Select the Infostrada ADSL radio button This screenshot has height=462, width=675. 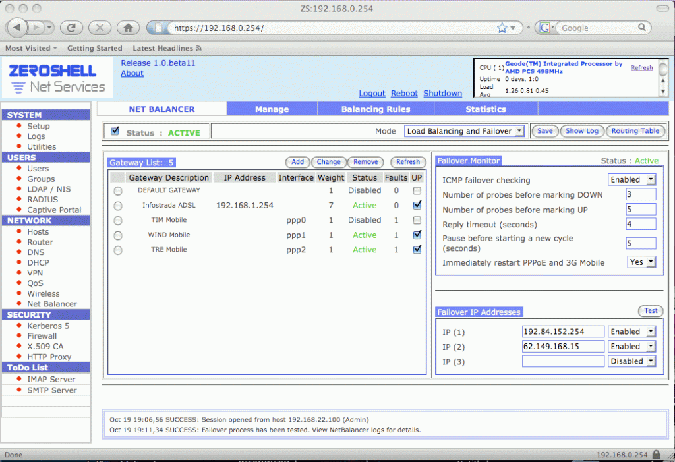118,205
